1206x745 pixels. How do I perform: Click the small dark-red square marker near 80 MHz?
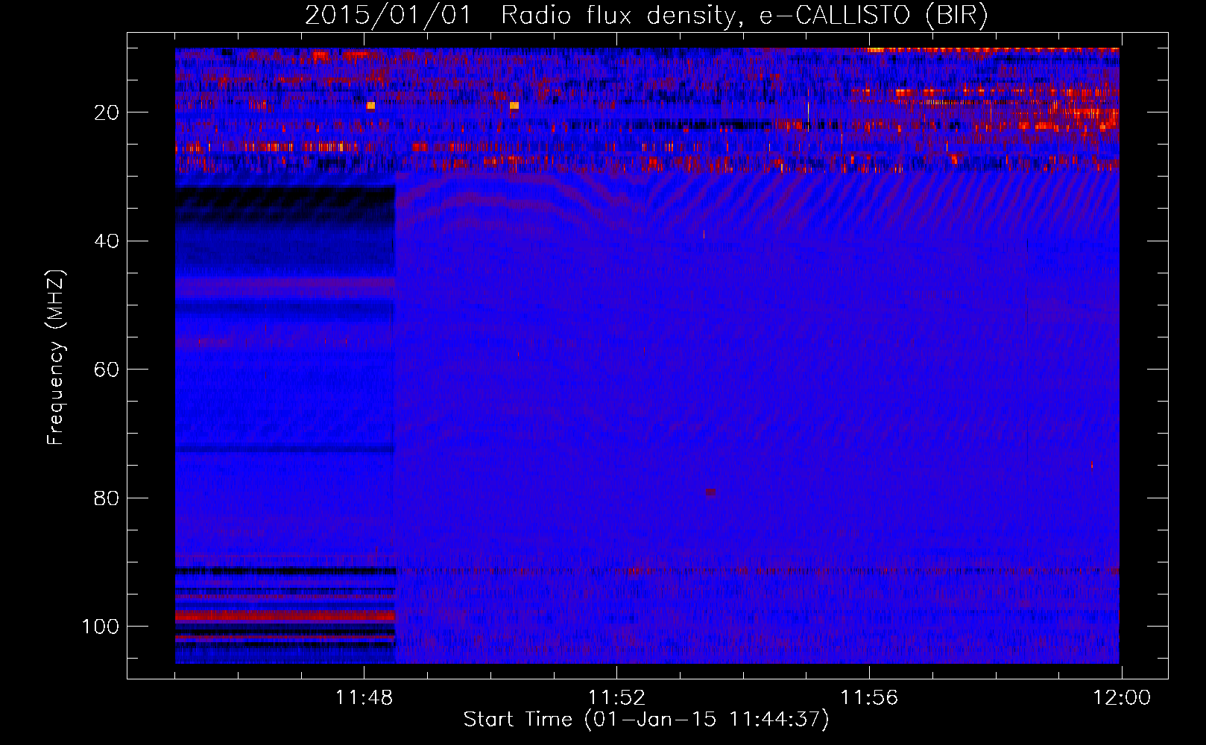coord(710,492)
